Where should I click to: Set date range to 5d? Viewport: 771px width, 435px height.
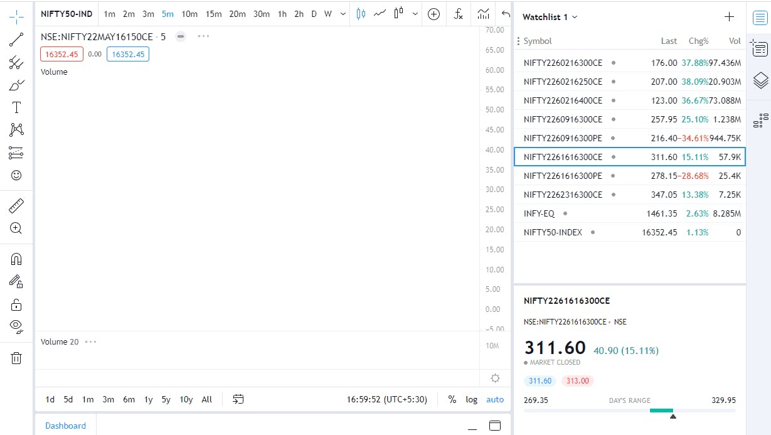pyautogui.click(x=68, y=399)
